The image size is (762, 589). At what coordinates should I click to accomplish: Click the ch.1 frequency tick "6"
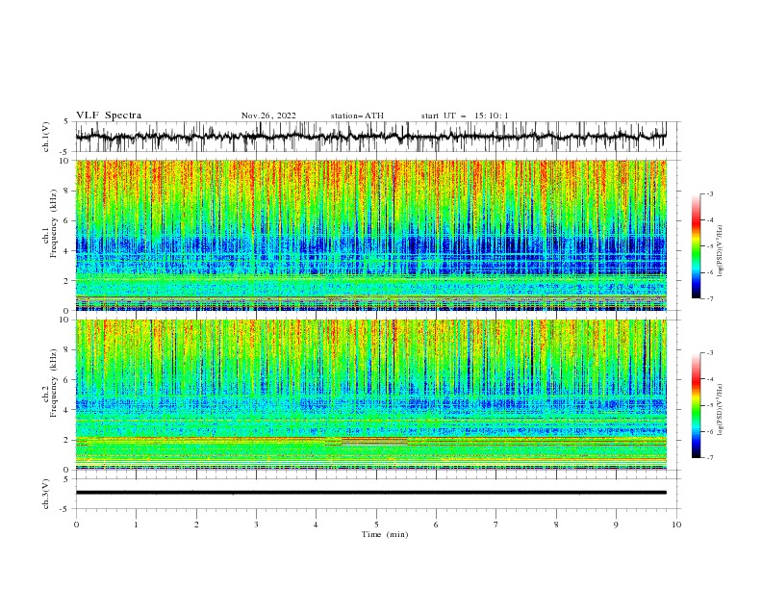click(68, 220)
